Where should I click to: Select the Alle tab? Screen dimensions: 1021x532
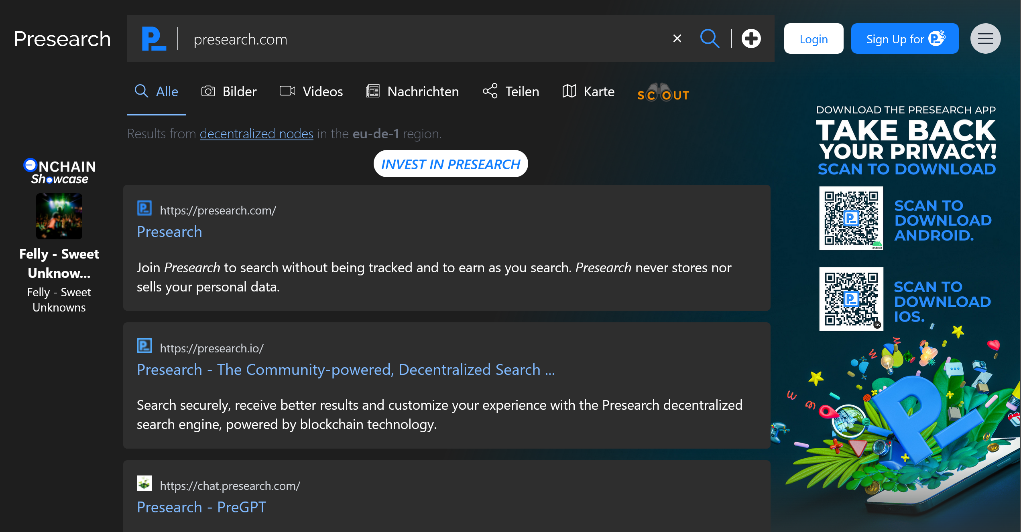[157, 91]
